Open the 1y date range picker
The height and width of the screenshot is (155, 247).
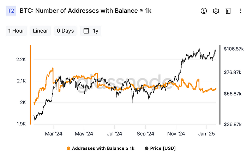click(x=91, y=31)
